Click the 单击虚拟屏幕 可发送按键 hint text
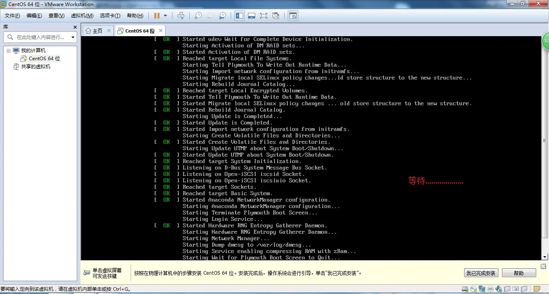 (x=107, y=273)
